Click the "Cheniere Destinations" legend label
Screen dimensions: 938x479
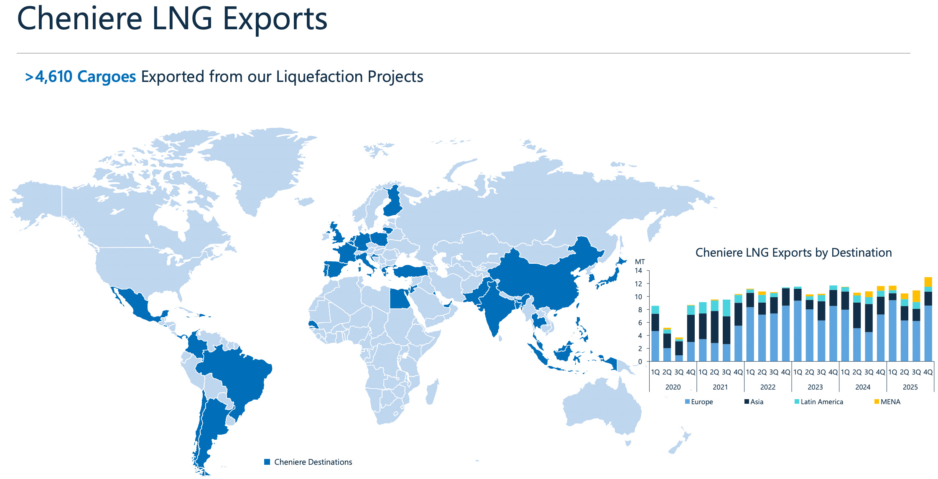pos(313,462)
